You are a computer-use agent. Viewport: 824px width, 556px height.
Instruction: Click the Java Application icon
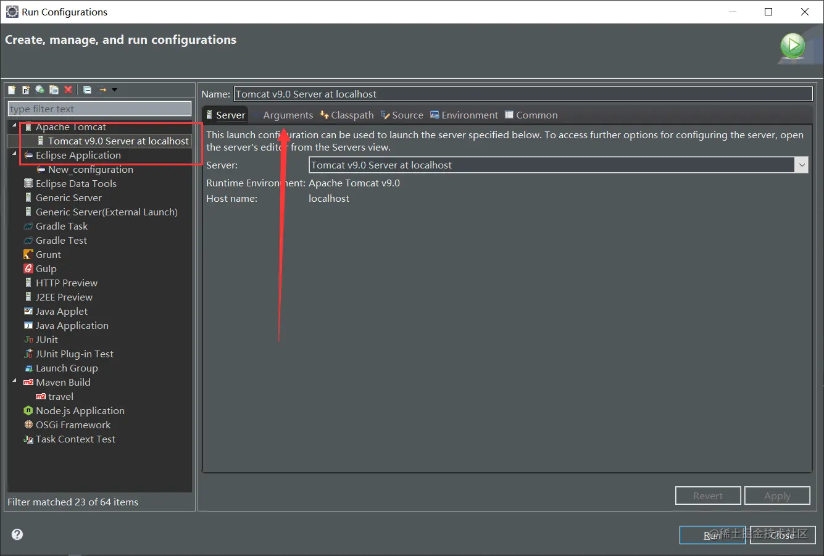click(28, 325)
